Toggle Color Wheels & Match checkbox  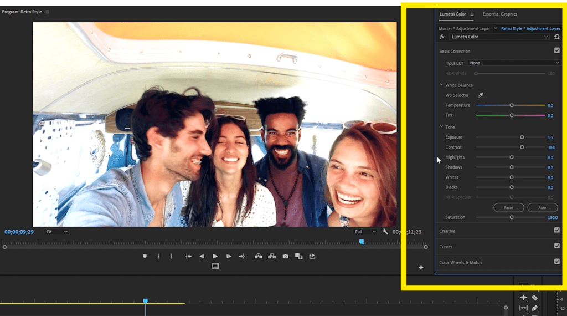click(x=557, y=261)
